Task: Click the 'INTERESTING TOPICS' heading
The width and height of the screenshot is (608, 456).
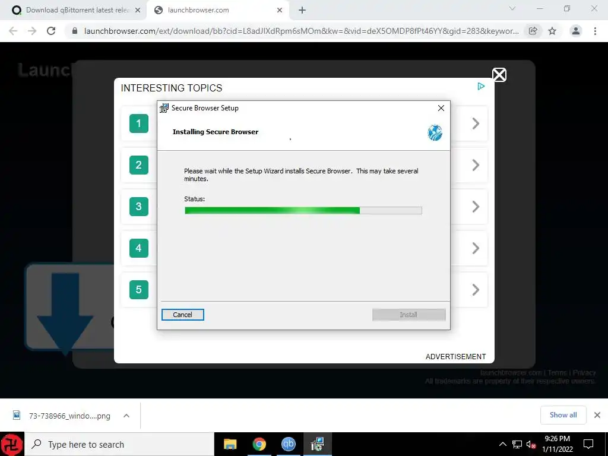Action: coord(172,88)
